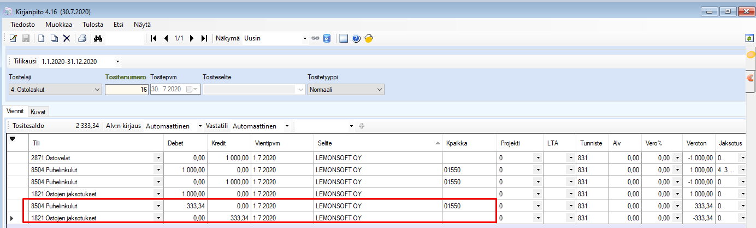Image resolution: width=756 pixels, height=228 pixels.
Task: Click the Tositesaldo value 2 333,34
Action: point(87,126)
